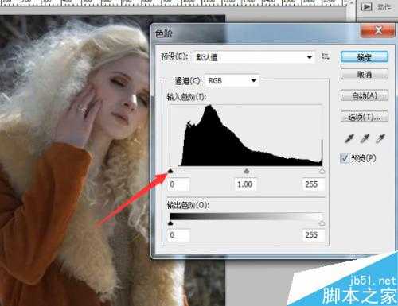This screenshot has width=398, height=306.
Task: Click the 自动(A) auto button
Action: (365, 95)
